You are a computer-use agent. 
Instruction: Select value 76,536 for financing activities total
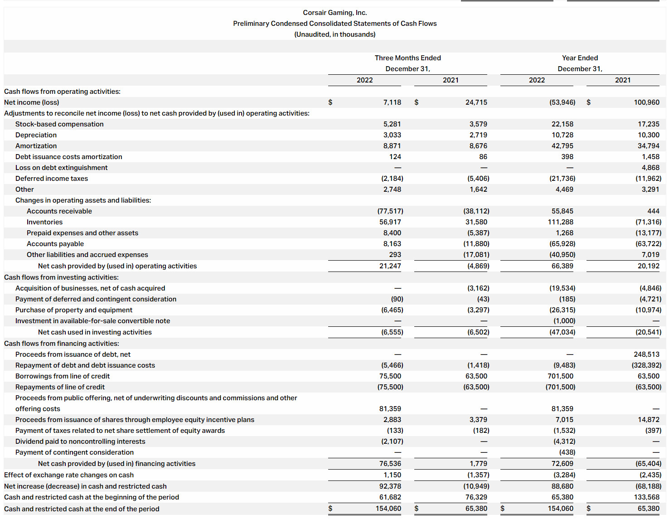(390, 464)
